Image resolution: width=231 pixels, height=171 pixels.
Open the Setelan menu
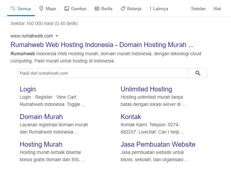(x=198, y=9)
